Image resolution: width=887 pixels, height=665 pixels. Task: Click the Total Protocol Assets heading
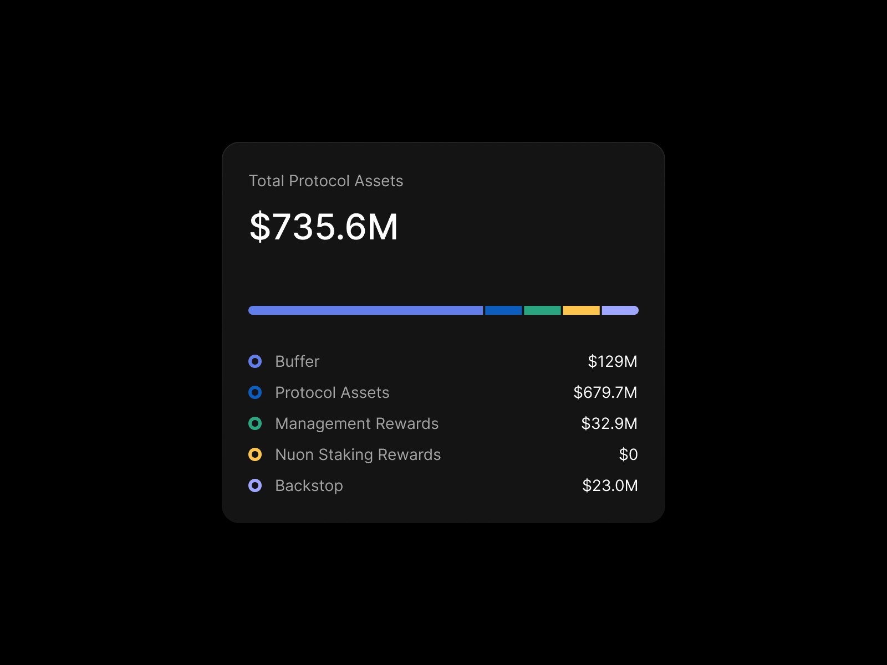pyautogui.click(x=326, y=181)
